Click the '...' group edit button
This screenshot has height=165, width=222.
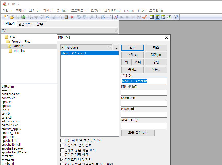point(116,48)
